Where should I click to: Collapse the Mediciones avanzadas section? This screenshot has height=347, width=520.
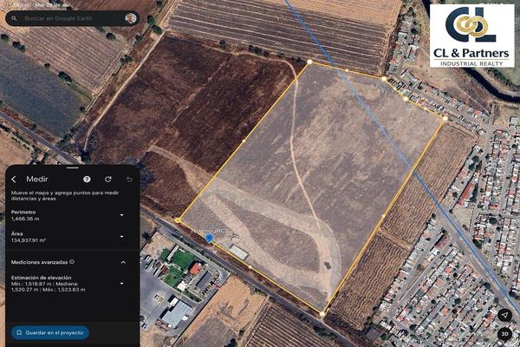(x=123, y=262)
